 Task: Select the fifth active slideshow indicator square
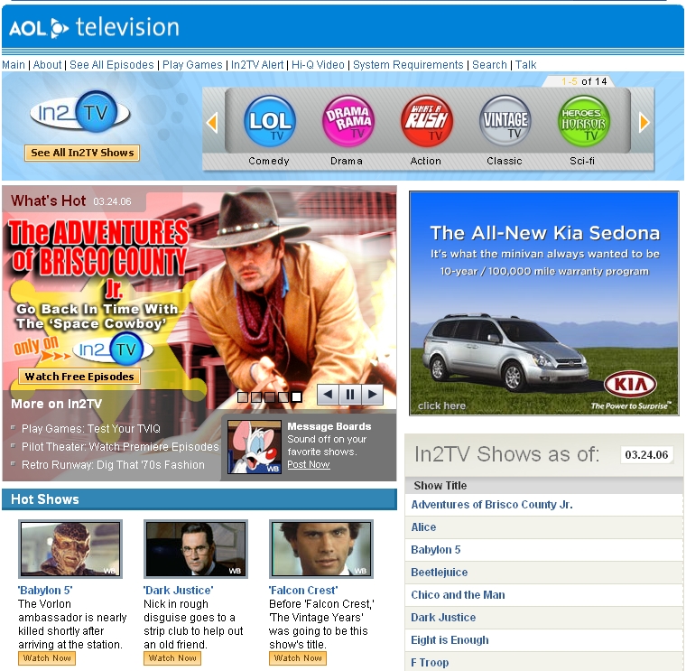click(297, 397)
